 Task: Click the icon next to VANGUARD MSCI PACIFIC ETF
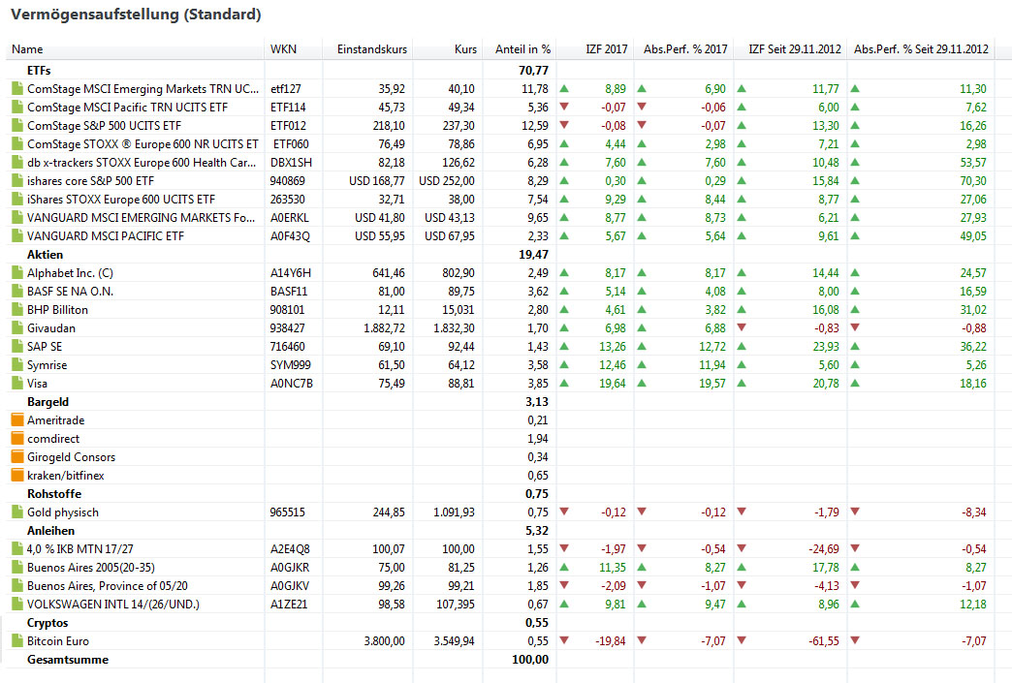(17, 236)
